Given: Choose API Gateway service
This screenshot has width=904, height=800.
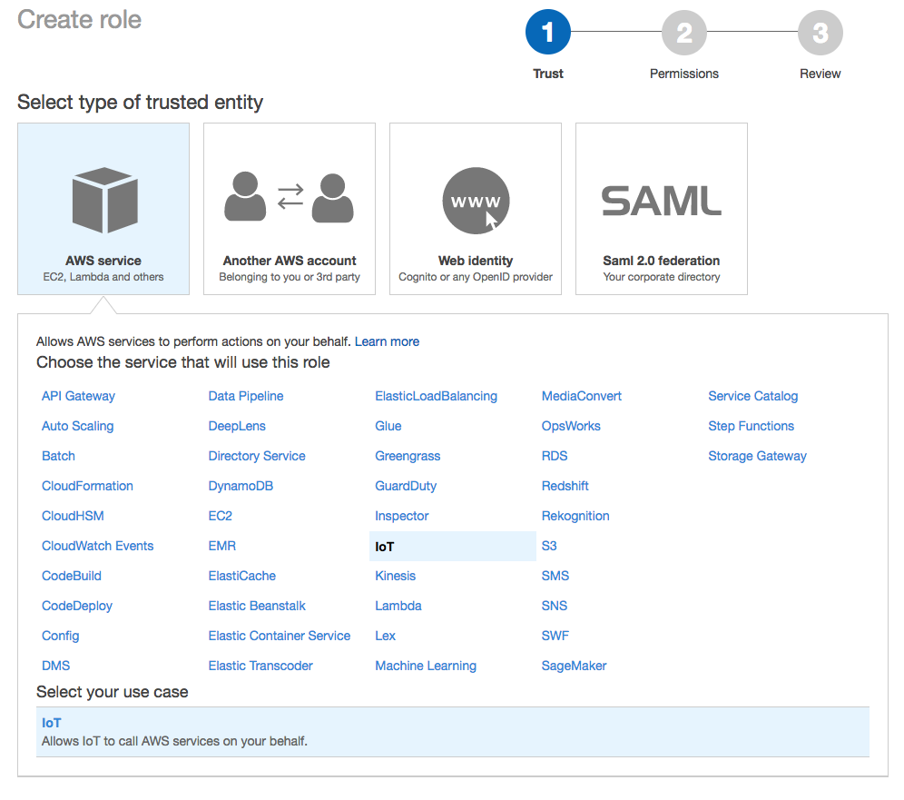Looking at the screenshot, I should point(78,396).
